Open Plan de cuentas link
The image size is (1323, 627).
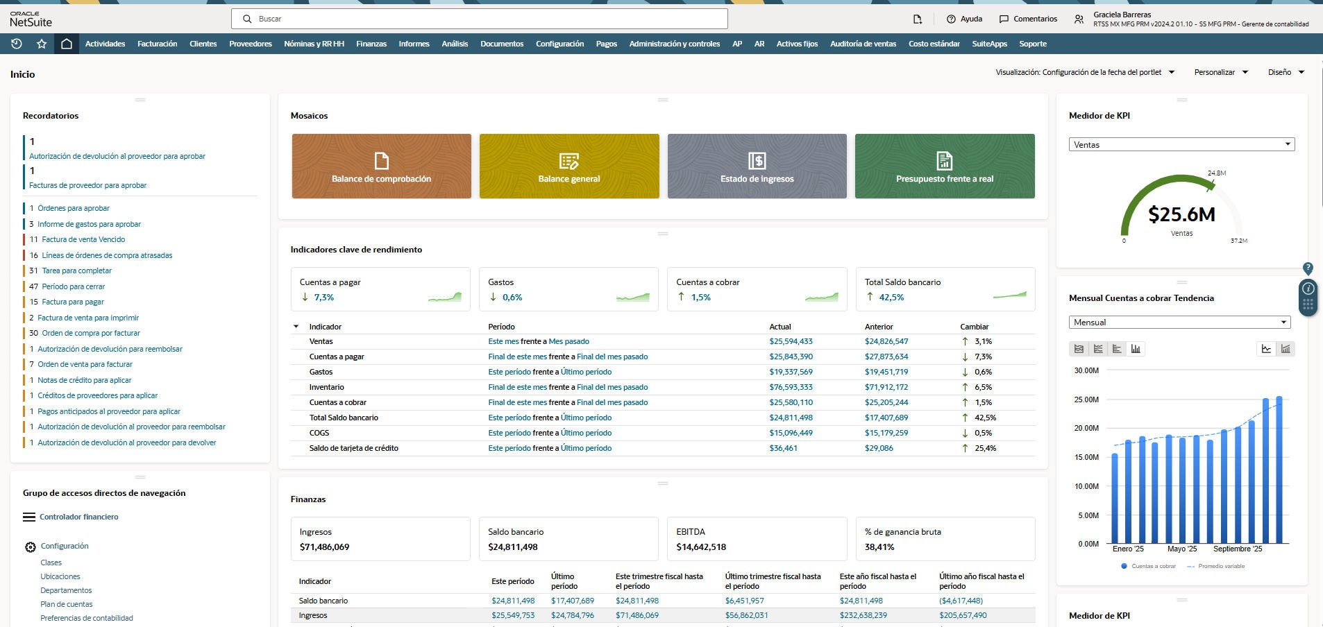66,604
